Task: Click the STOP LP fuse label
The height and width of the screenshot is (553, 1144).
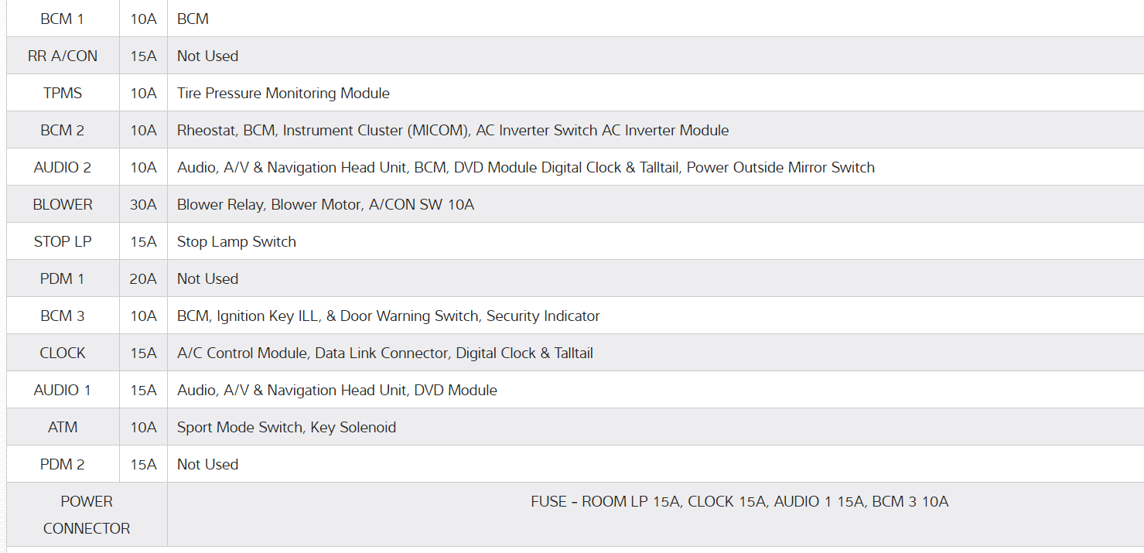Action: pos(63,241)
